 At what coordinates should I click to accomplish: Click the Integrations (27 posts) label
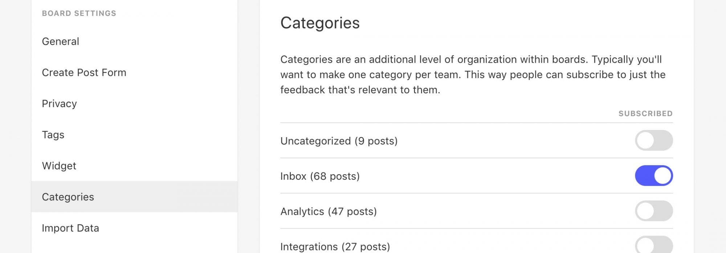click(335, 246)
